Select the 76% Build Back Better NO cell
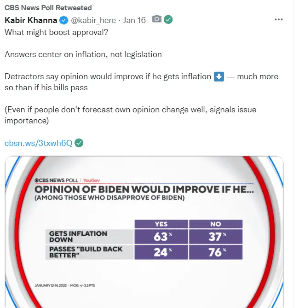The width and height of the screenshot is (305, 308). click(216, 252)
